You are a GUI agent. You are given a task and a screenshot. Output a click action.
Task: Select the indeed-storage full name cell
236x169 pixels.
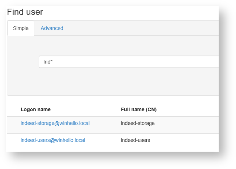pos(138,123)
